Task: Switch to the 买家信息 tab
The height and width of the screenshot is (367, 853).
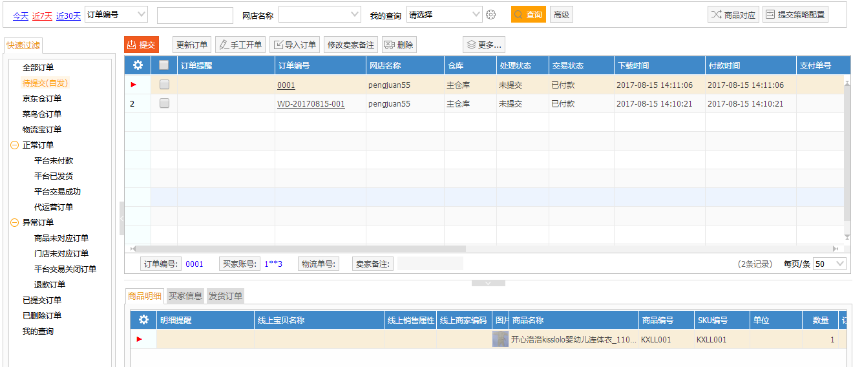Action: coord(185,296)
